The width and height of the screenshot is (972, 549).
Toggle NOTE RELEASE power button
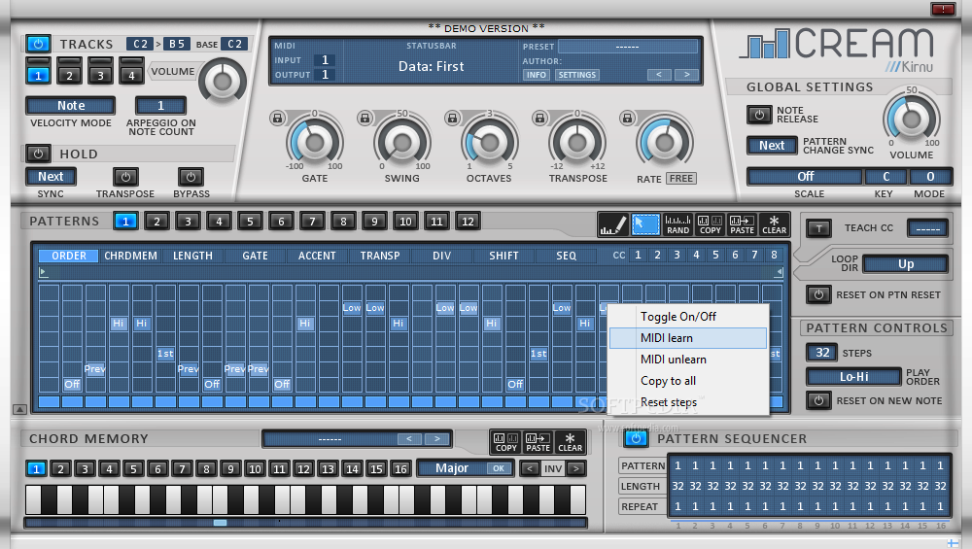(x=759, y=115)
